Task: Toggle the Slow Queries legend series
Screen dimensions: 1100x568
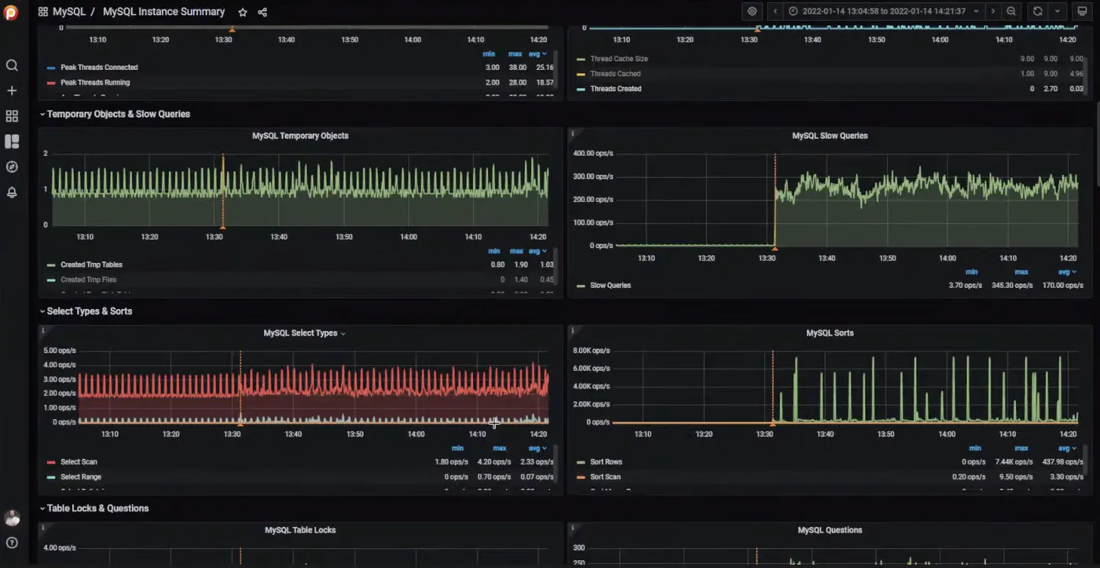Action: coord(610,286)
